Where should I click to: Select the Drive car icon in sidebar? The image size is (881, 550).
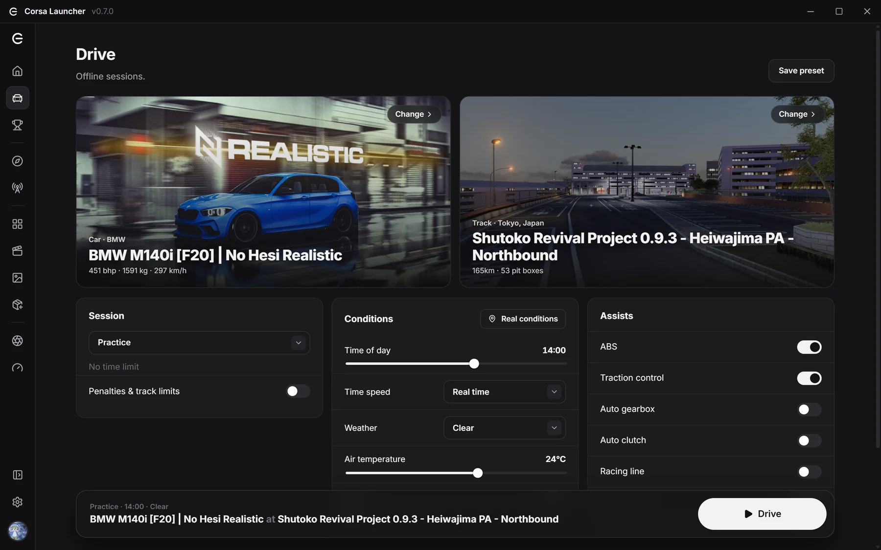pos(18,98)
